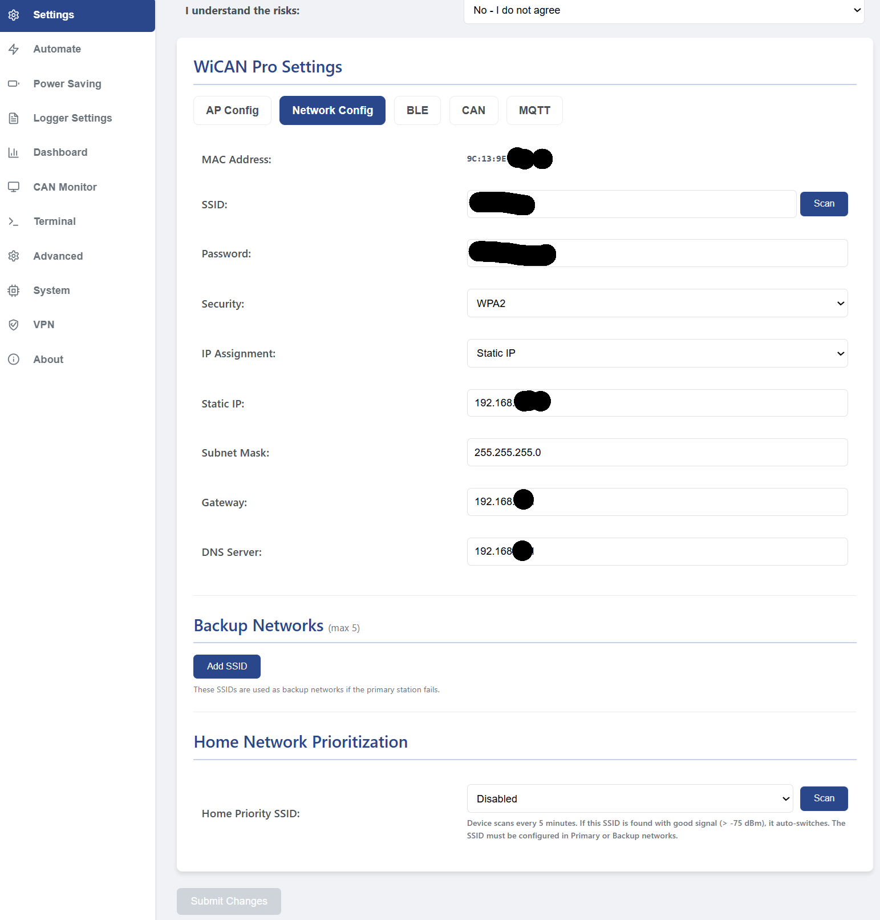Switch to the BLE tab

(417, 111)
